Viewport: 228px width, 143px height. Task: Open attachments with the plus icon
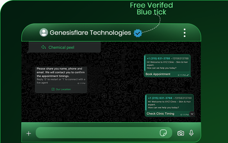(x=29, y=133)
